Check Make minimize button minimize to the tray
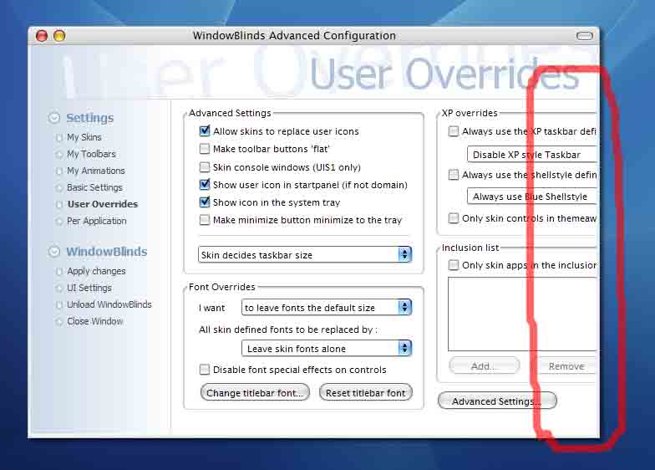Screen dimensions: 655x470 205,220
